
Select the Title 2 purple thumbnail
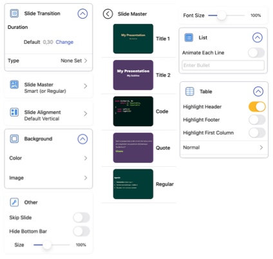pyautogui.click(x=133, y=75)
